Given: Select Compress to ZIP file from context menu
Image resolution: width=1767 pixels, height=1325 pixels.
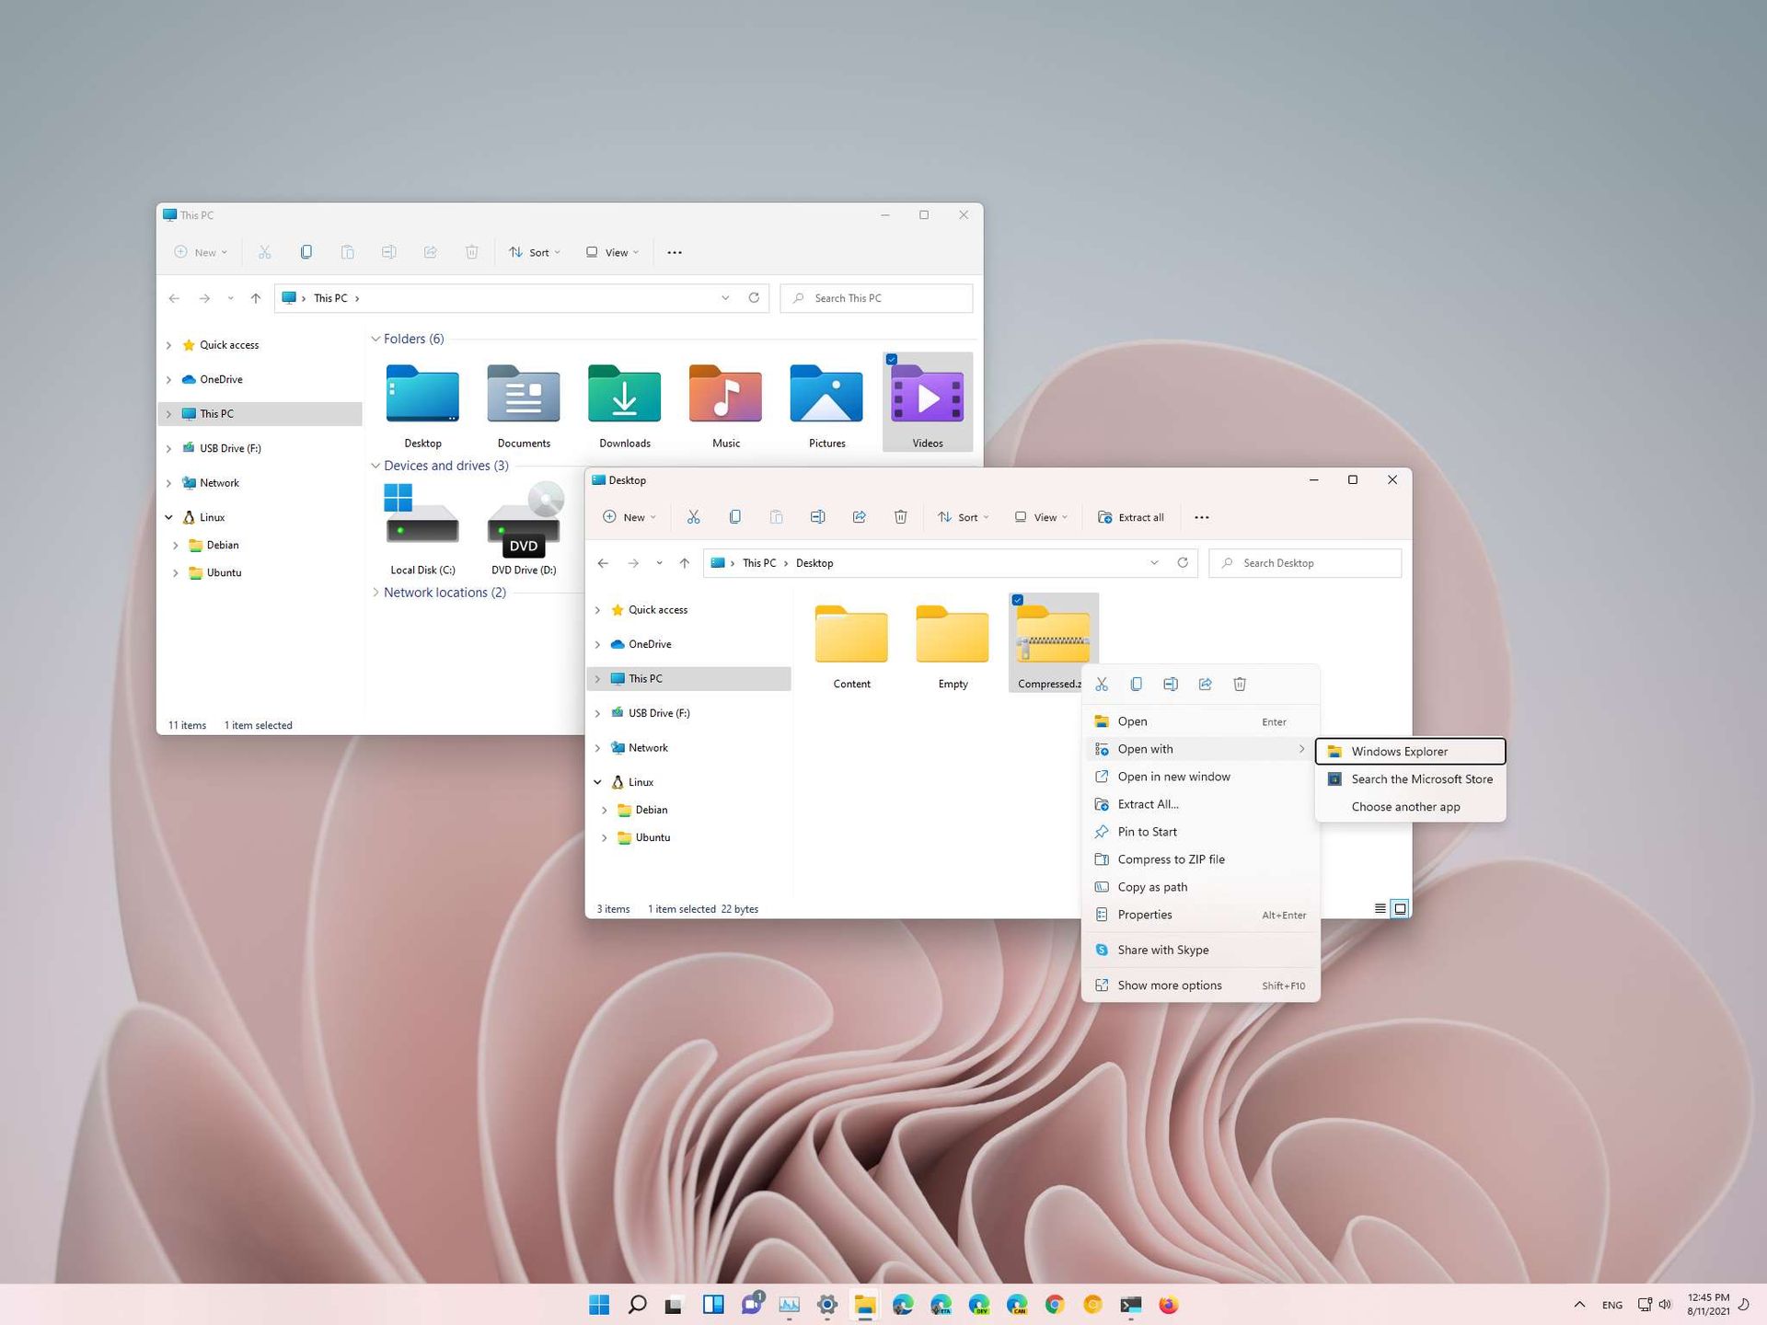Looking at the screenshot, I should (x=1171, y=858).
